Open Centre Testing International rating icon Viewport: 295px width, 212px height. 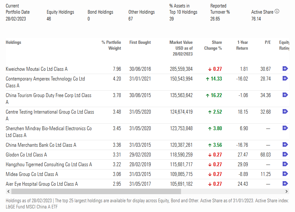285,111
